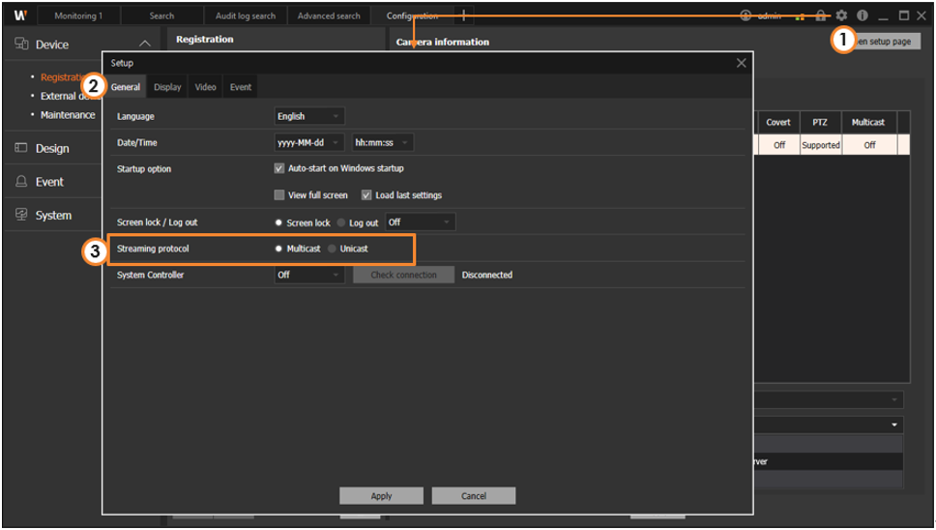The image size is (936, 530).
Task: Uncheck Load last settings checkbox
Action: (366, 195)
